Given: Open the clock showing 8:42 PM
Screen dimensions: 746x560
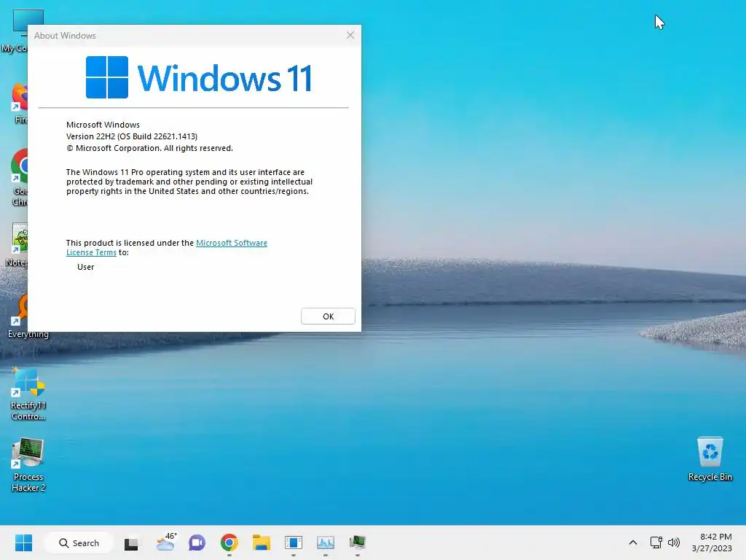Looking at the screenshot, I should tap(712, 542).
